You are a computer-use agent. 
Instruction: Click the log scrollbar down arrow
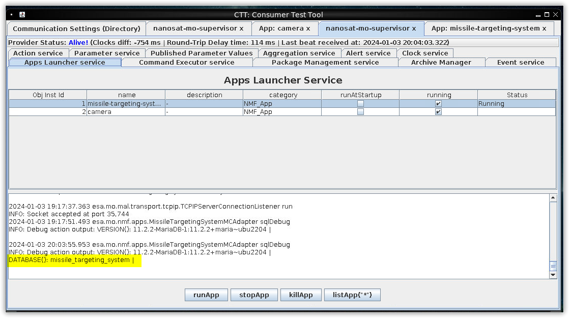(553, 275)
